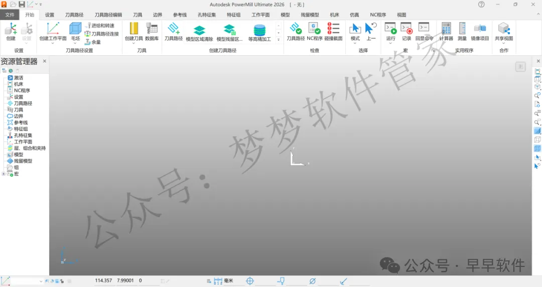This screenshot has width=542, height=287.
Task: Switch to the 工作平面 ribbon tab
Action: (260, 15)
